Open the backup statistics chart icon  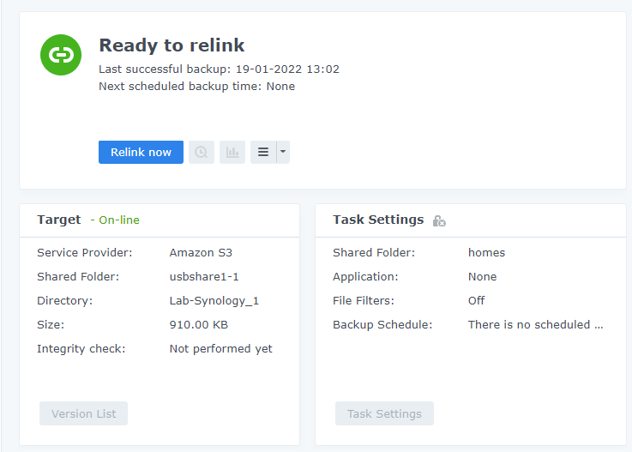(x=232, y=152)
